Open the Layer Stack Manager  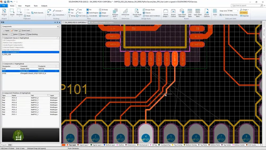click(x=182, y=13)
